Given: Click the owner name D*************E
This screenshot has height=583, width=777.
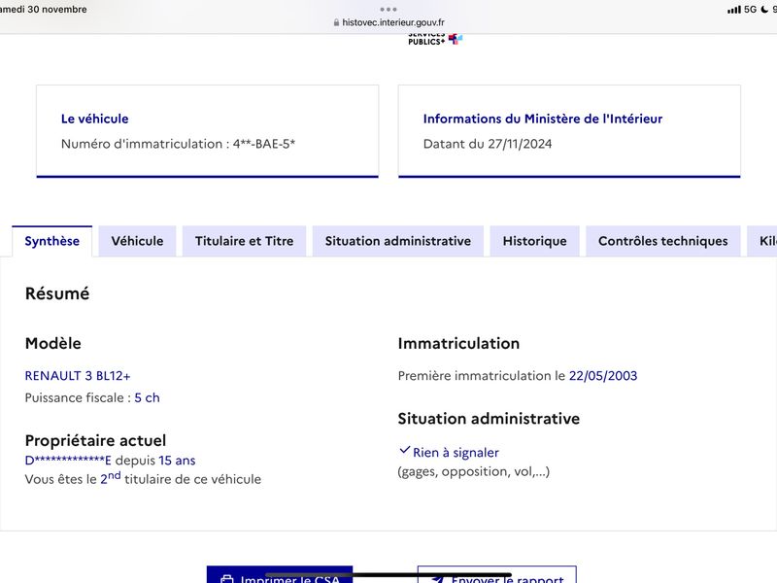Looking at the screenshot, I should pyautogui.click(x=68, y=460).
